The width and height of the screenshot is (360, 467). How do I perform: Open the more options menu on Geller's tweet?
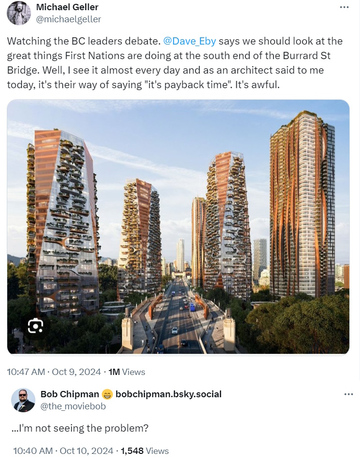coord(344,7)
